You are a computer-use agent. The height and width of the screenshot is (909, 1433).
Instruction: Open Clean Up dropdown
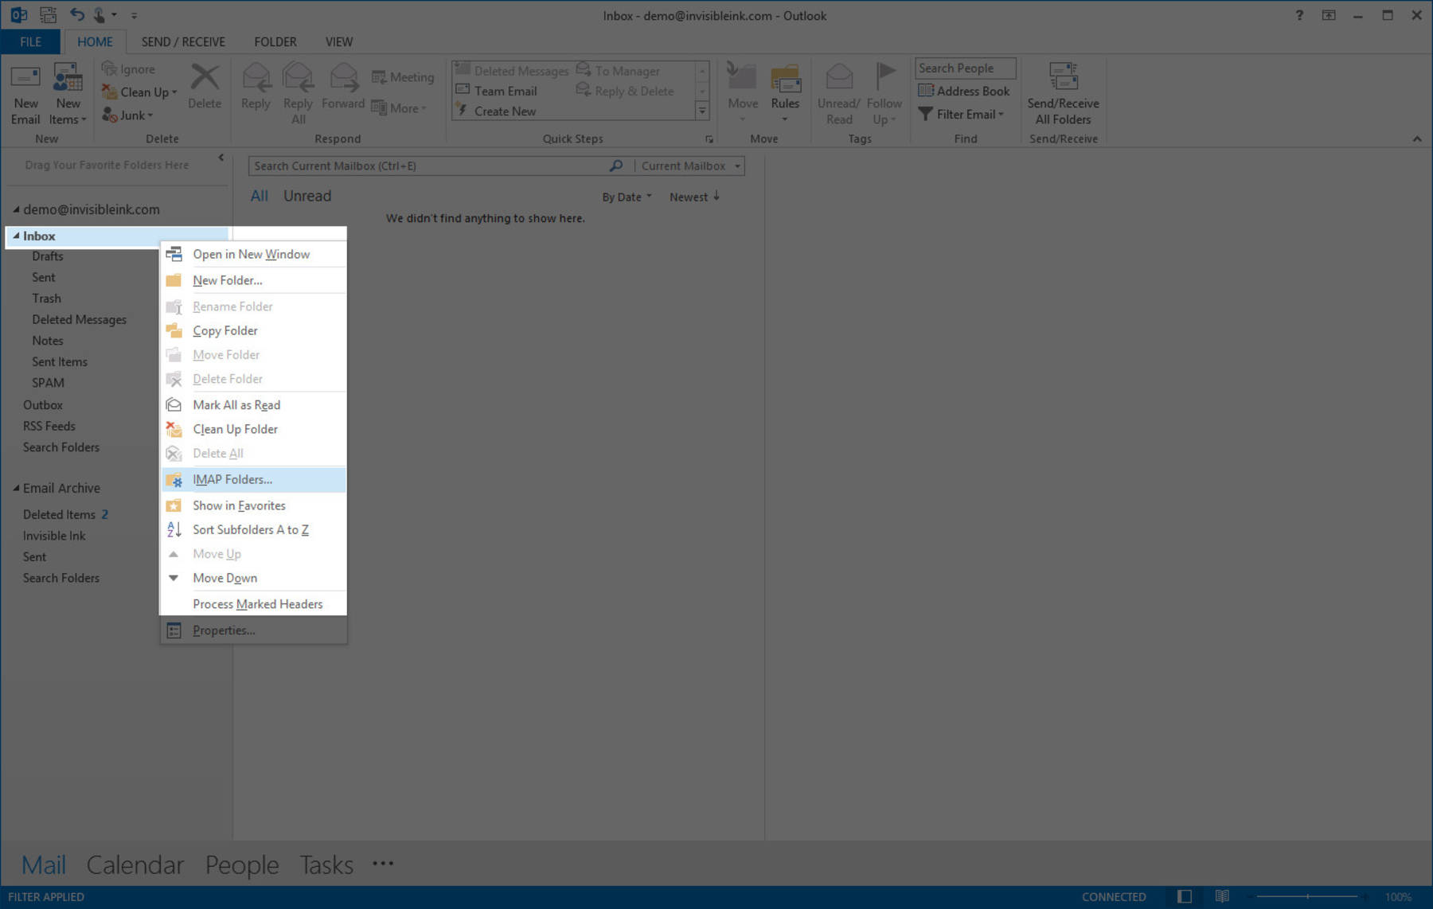tap(139, 92)
